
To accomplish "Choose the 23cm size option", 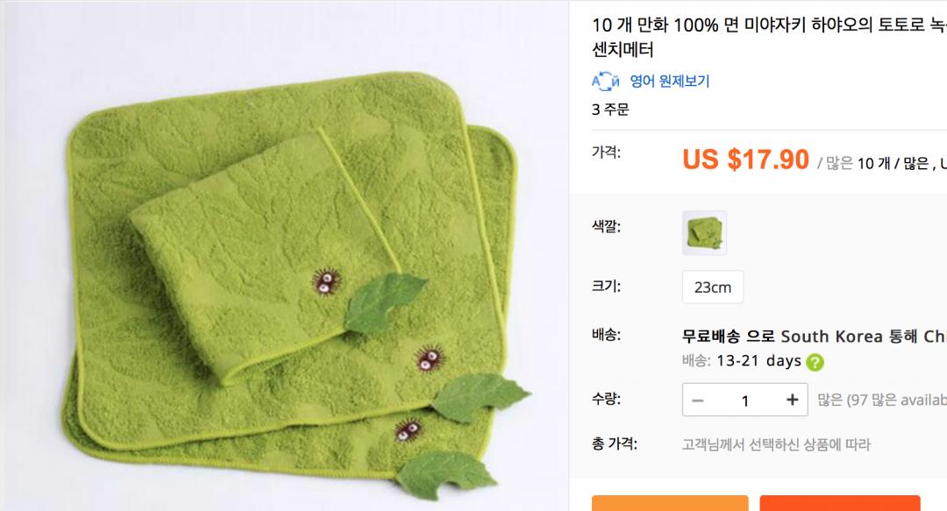I will 713,287.
